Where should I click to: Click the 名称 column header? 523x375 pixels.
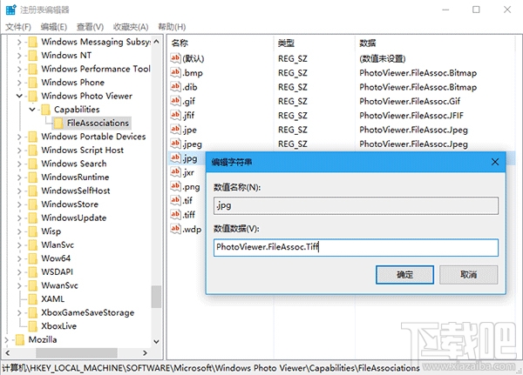221,43
